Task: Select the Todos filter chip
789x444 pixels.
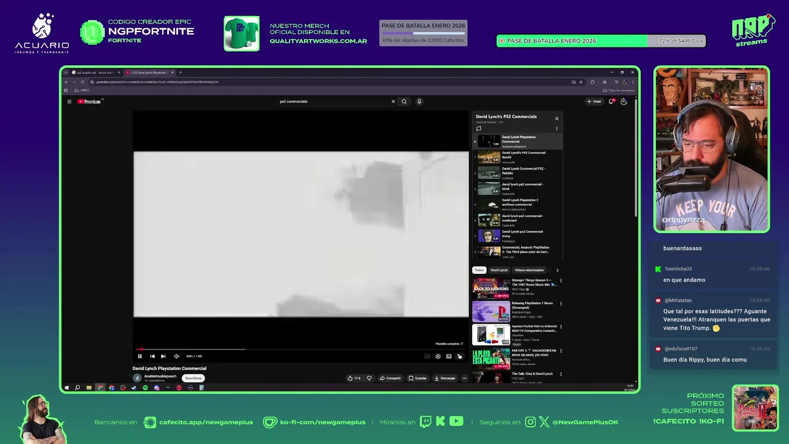Action: click(479, 270)
